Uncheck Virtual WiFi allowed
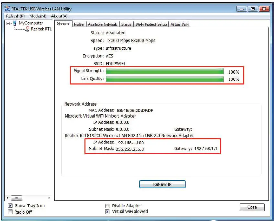 pyautogui.click(x=107, y=212)
